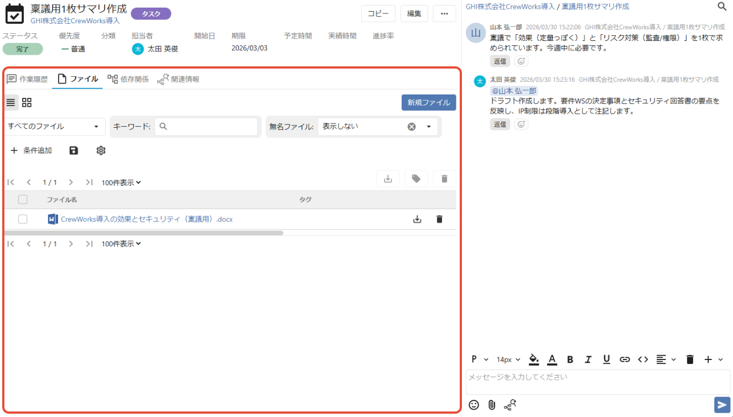This screenshot has height=417, width=733.
Task: Go to next page in top pager
Action: [x=71, y=182]
